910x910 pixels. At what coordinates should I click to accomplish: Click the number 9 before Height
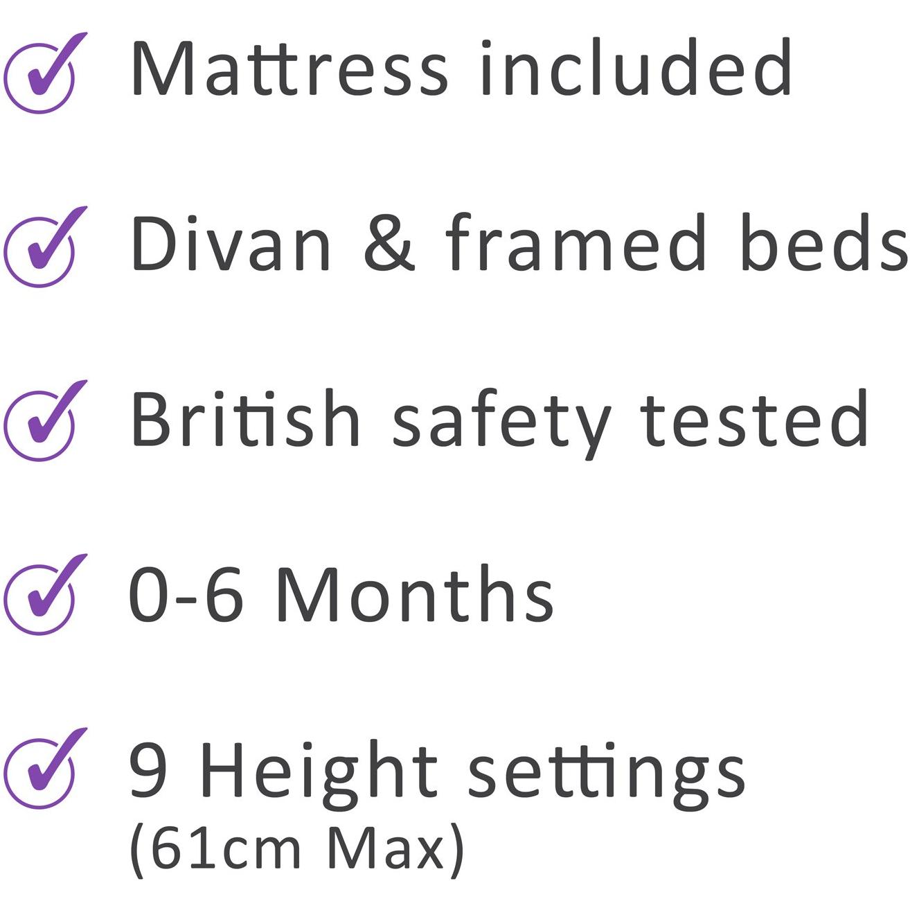click(x=148, y=770)
